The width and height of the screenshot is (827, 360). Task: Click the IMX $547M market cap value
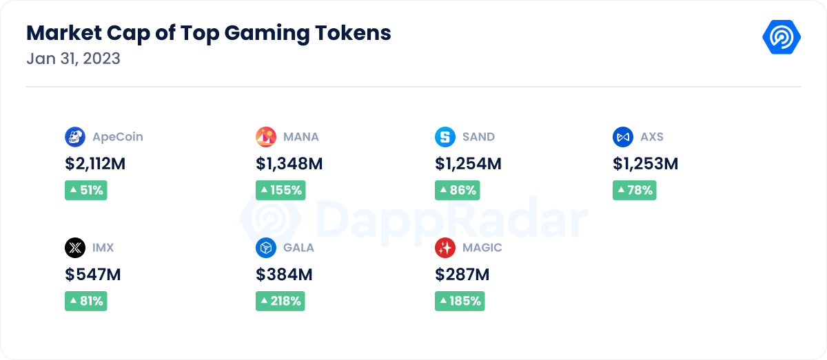[x=93, y=275]
